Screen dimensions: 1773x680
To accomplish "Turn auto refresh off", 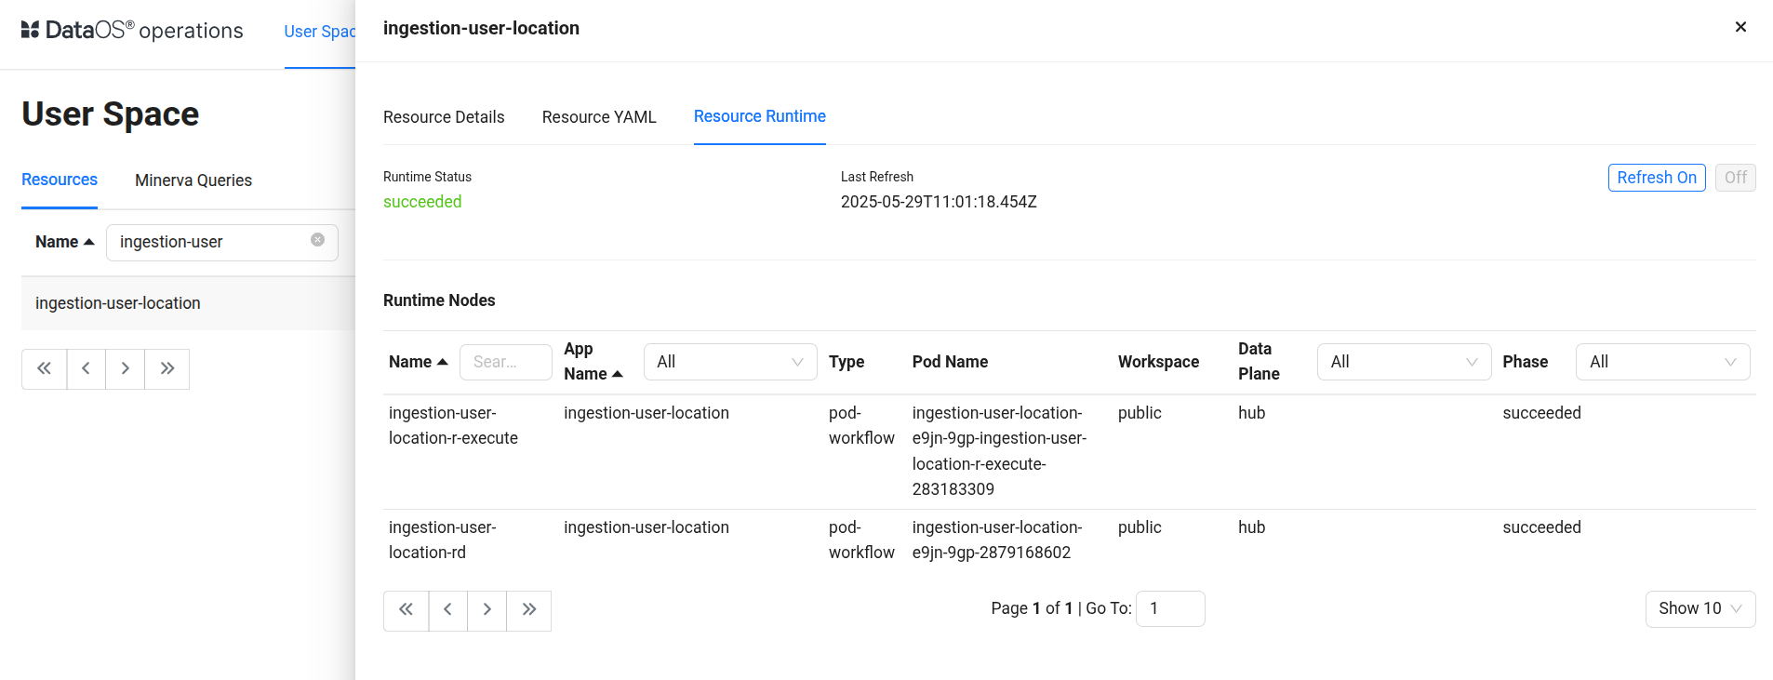I will pos(1735,178).
